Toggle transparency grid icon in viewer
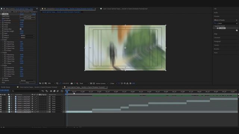Image resolution: width=239 pixels, height=134 pixels. pyautogui.click(x=94, y=83)
